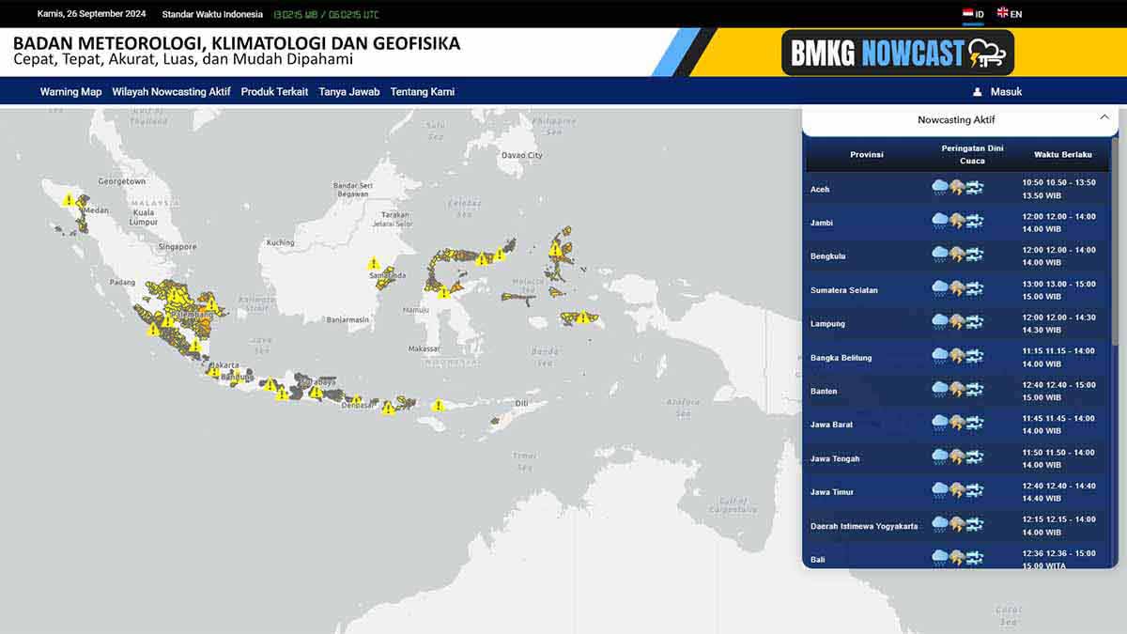This screenshot has width=1127, height=634.
Task: Click the weather icon in Lampung row
Action: pyautogui.click(x=957, y=323)
